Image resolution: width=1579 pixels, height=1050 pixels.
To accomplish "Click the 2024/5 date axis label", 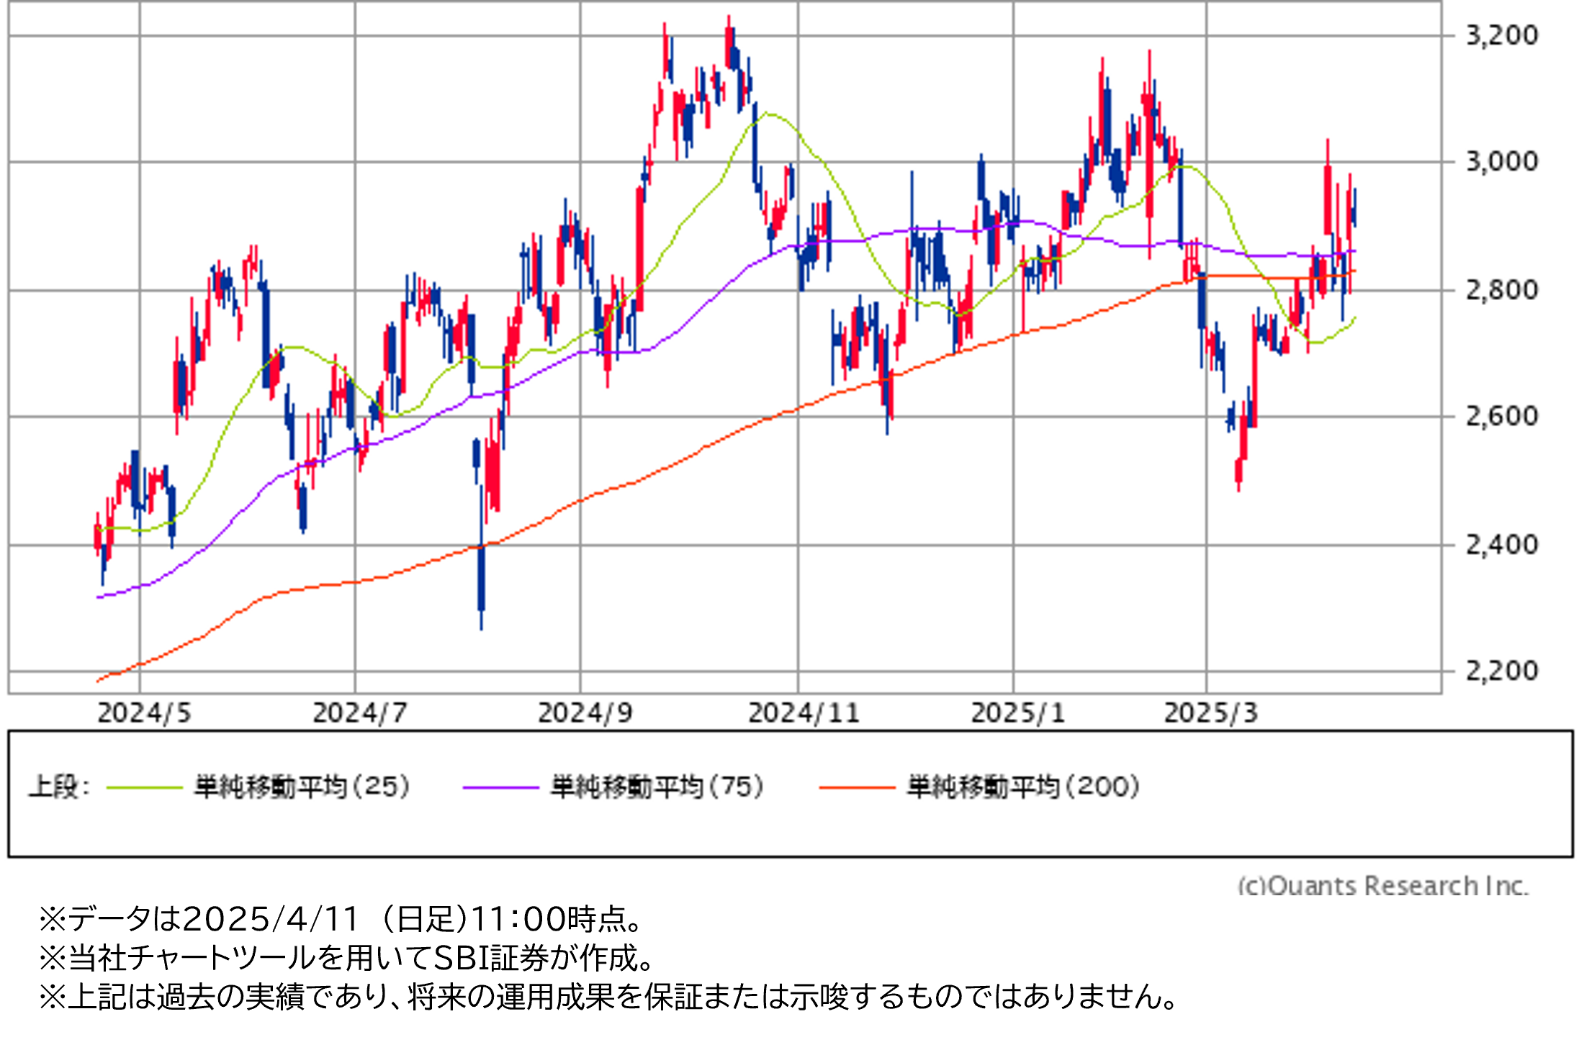I will coord(144,713).
